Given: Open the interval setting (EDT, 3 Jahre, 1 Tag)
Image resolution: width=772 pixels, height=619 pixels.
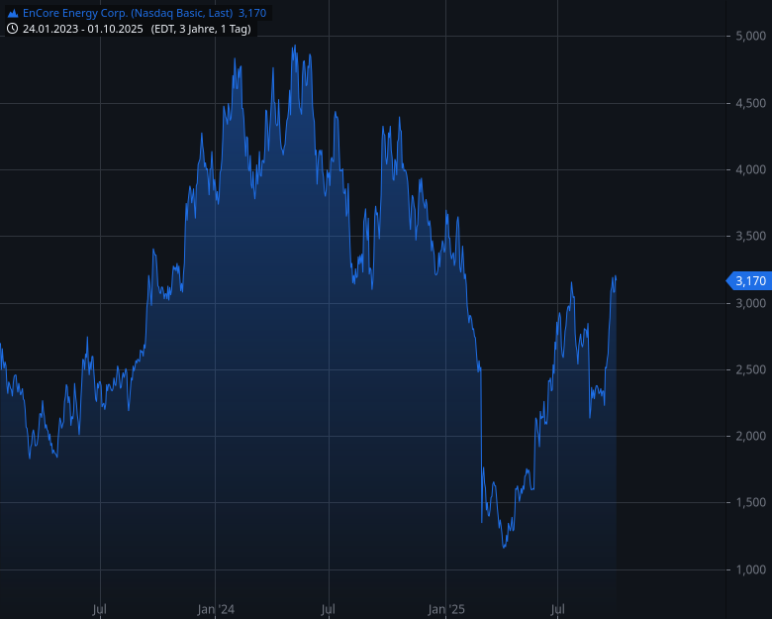Looking at the screenshot, I should 202,29.
